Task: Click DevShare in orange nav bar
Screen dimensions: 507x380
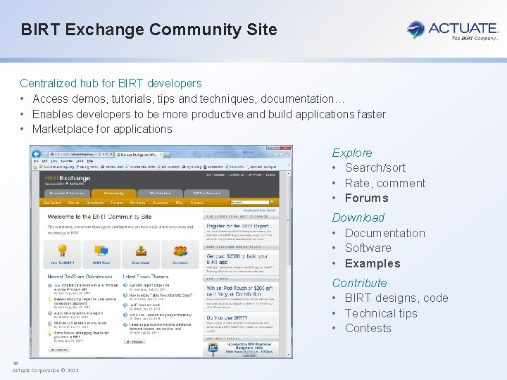Action: tap(137, 203)
